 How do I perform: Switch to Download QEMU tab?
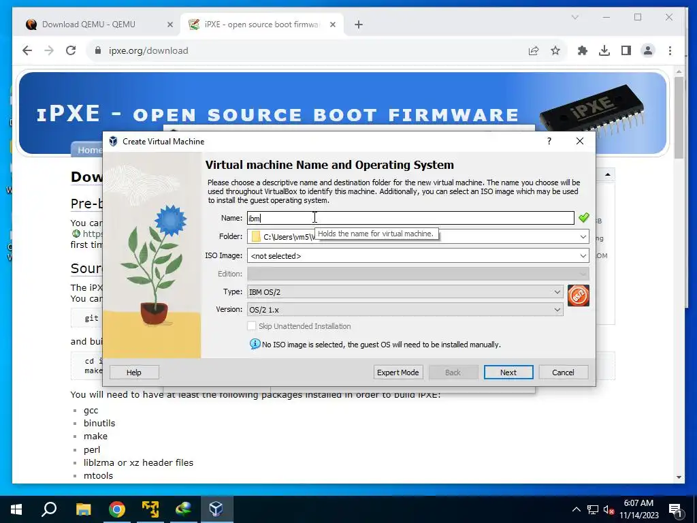[88, 25]
